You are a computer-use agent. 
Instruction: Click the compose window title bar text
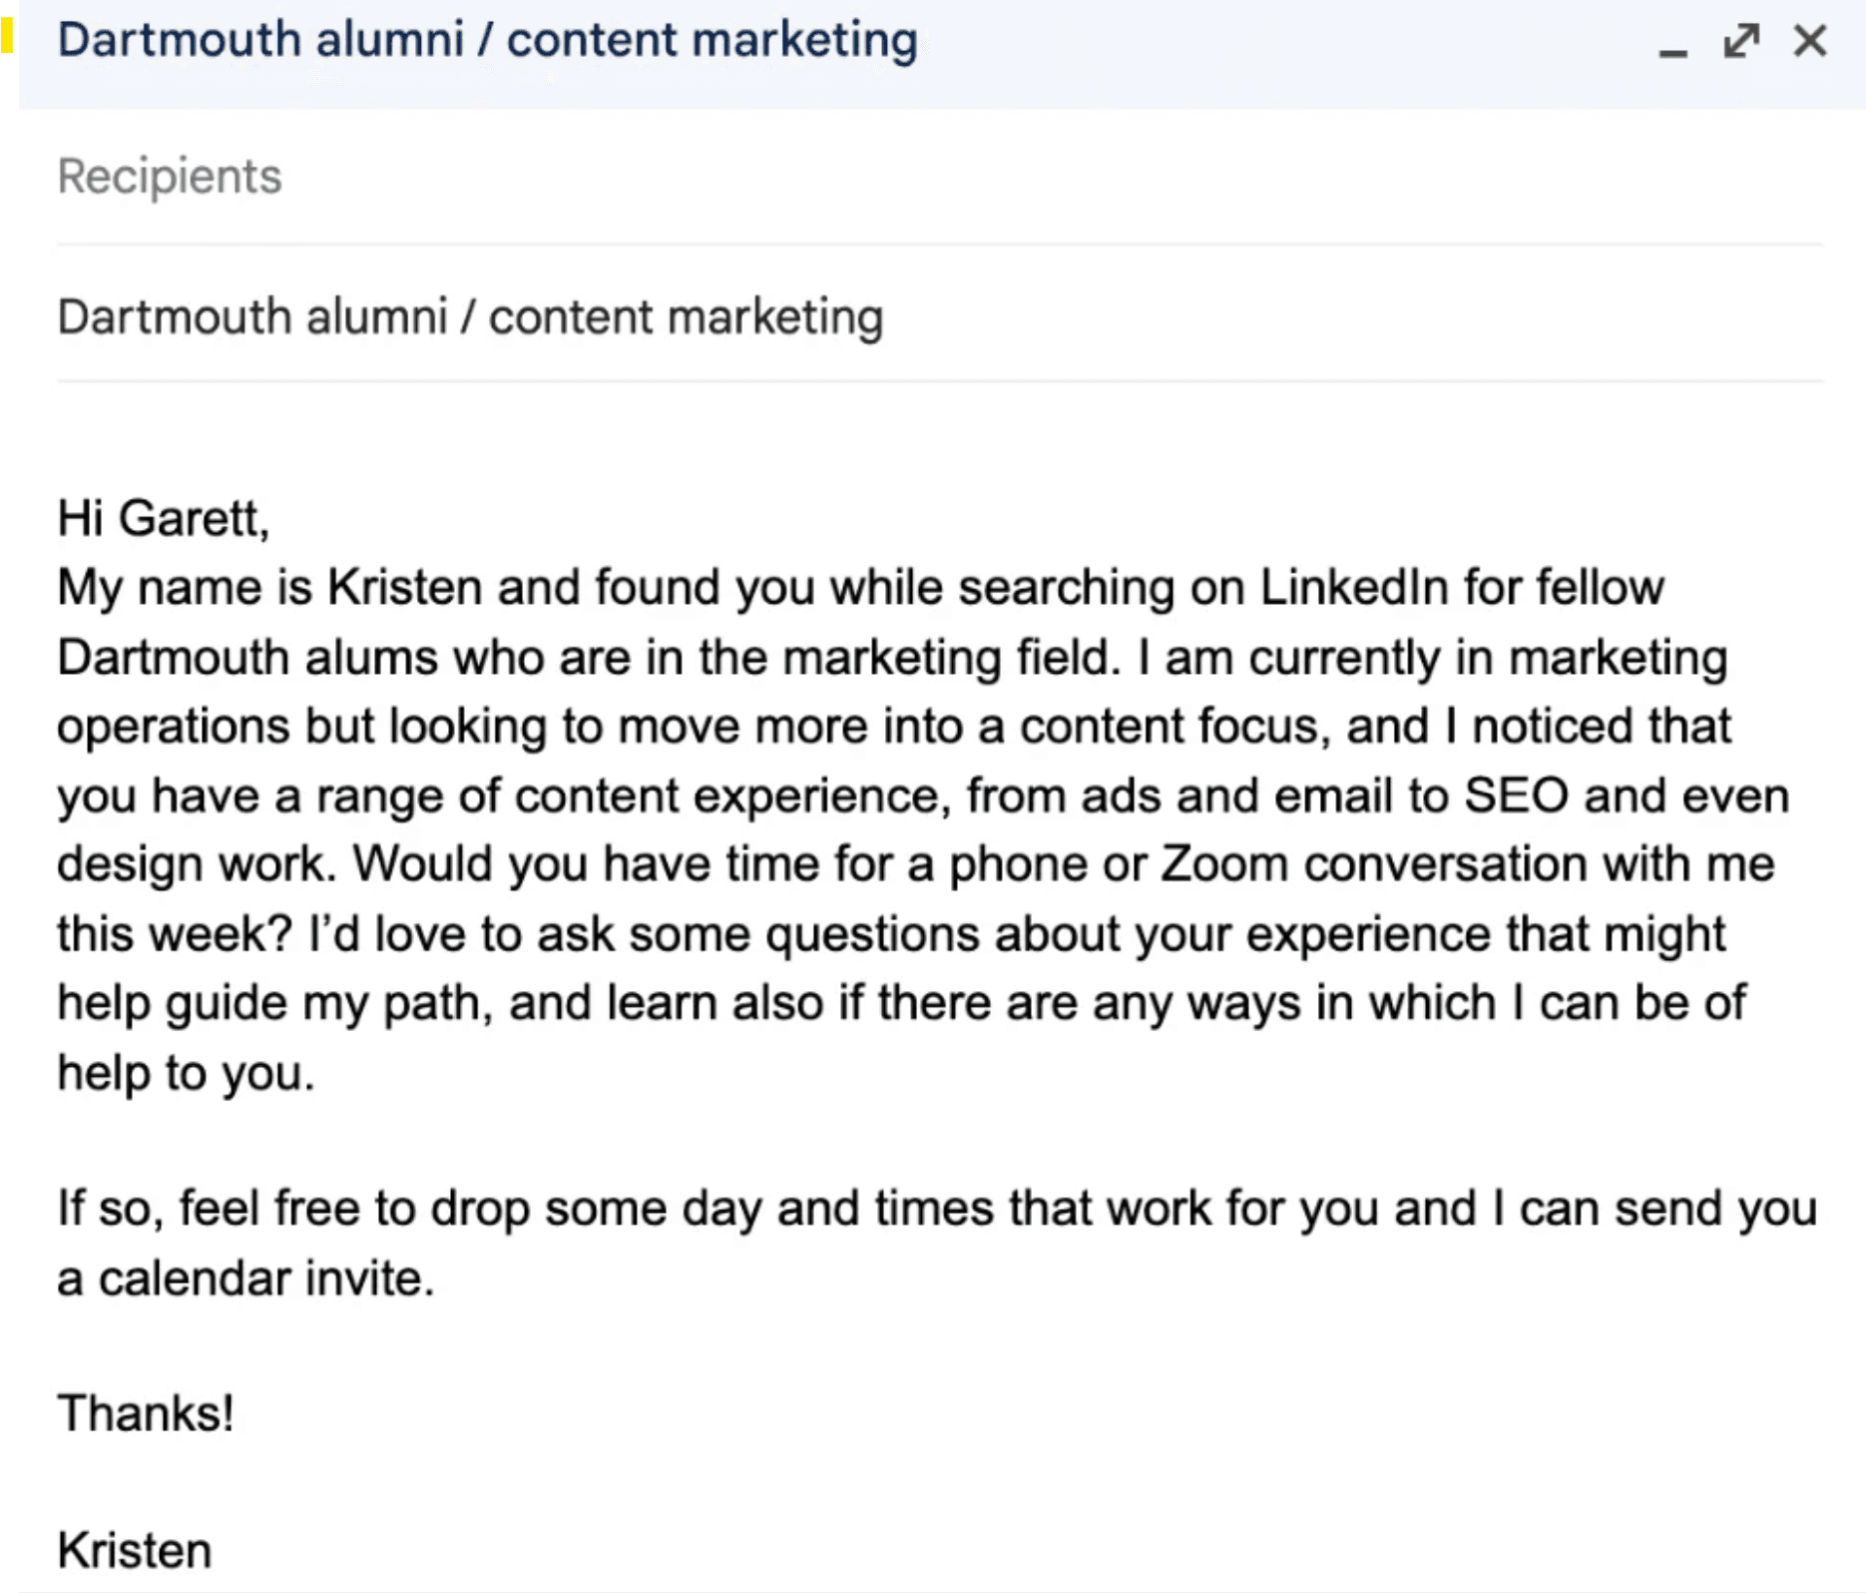pyautogui.click(x=487, y=41)
